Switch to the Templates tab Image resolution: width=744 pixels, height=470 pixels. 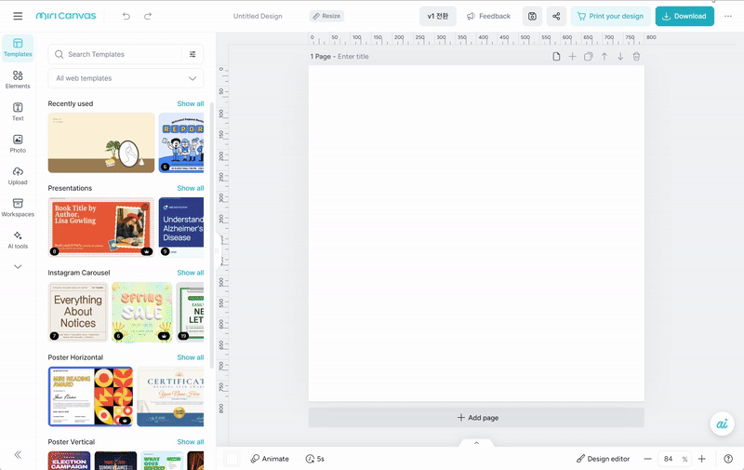point(18,47)
